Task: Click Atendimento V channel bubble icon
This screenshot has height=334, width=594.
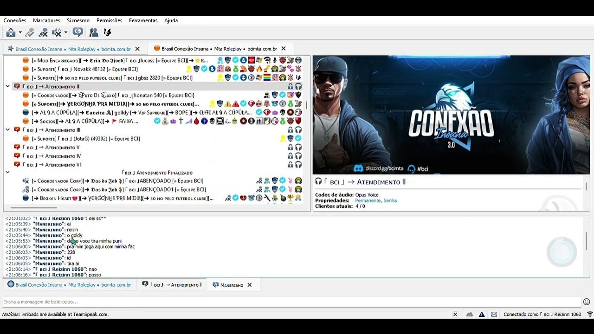Action: pyautogui.click(x=17, y=148)
